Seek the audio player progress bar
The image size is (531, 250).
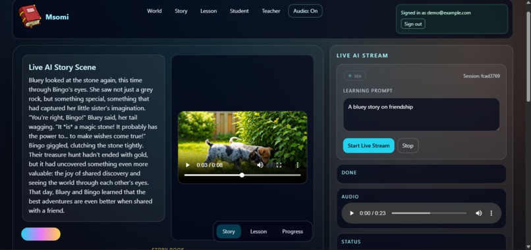pos(429,213)
